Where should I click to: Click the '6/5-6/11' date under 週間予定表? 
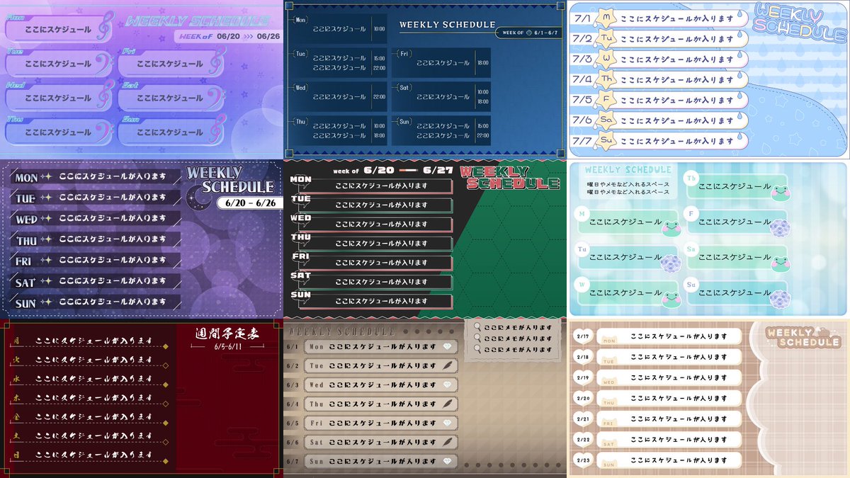tap(227, 348)
